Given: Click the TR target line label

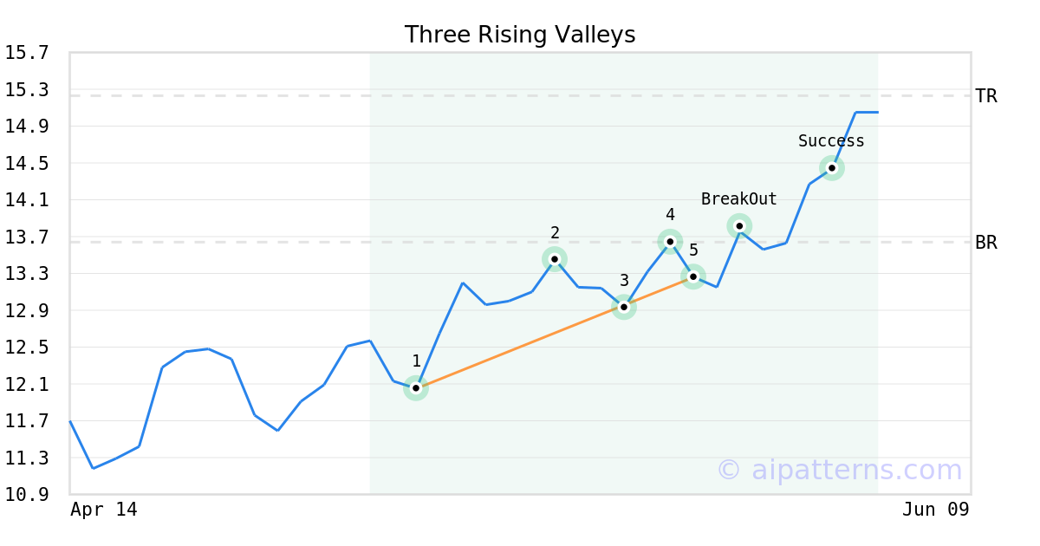Looking at the screenshot, I should pos(986,96).
